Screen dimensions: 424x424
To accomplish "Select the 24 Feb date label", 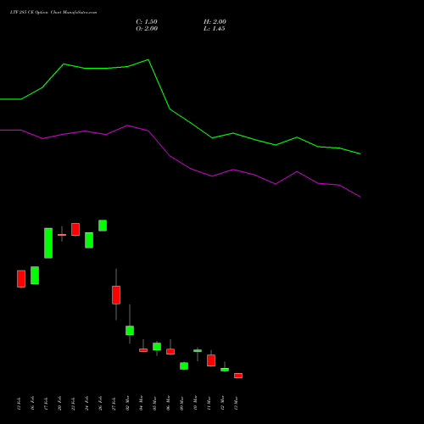I will pos(86,403).
